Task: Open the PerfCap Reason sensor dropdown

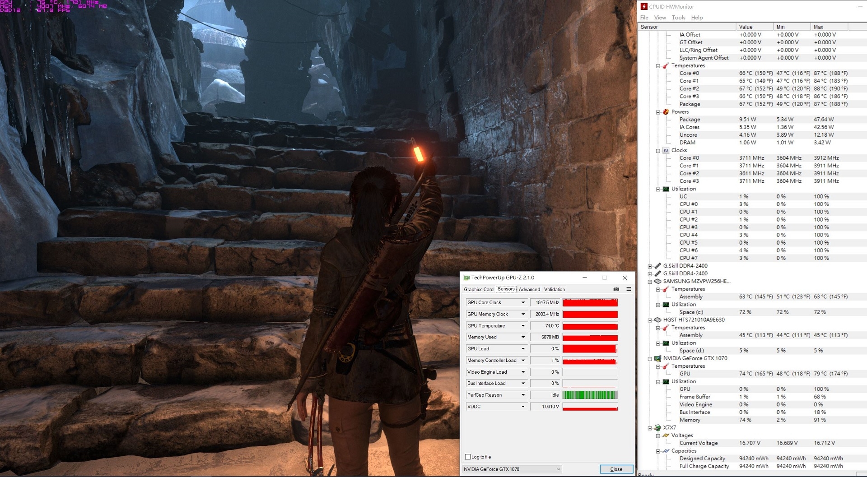Action: point(523,395)
